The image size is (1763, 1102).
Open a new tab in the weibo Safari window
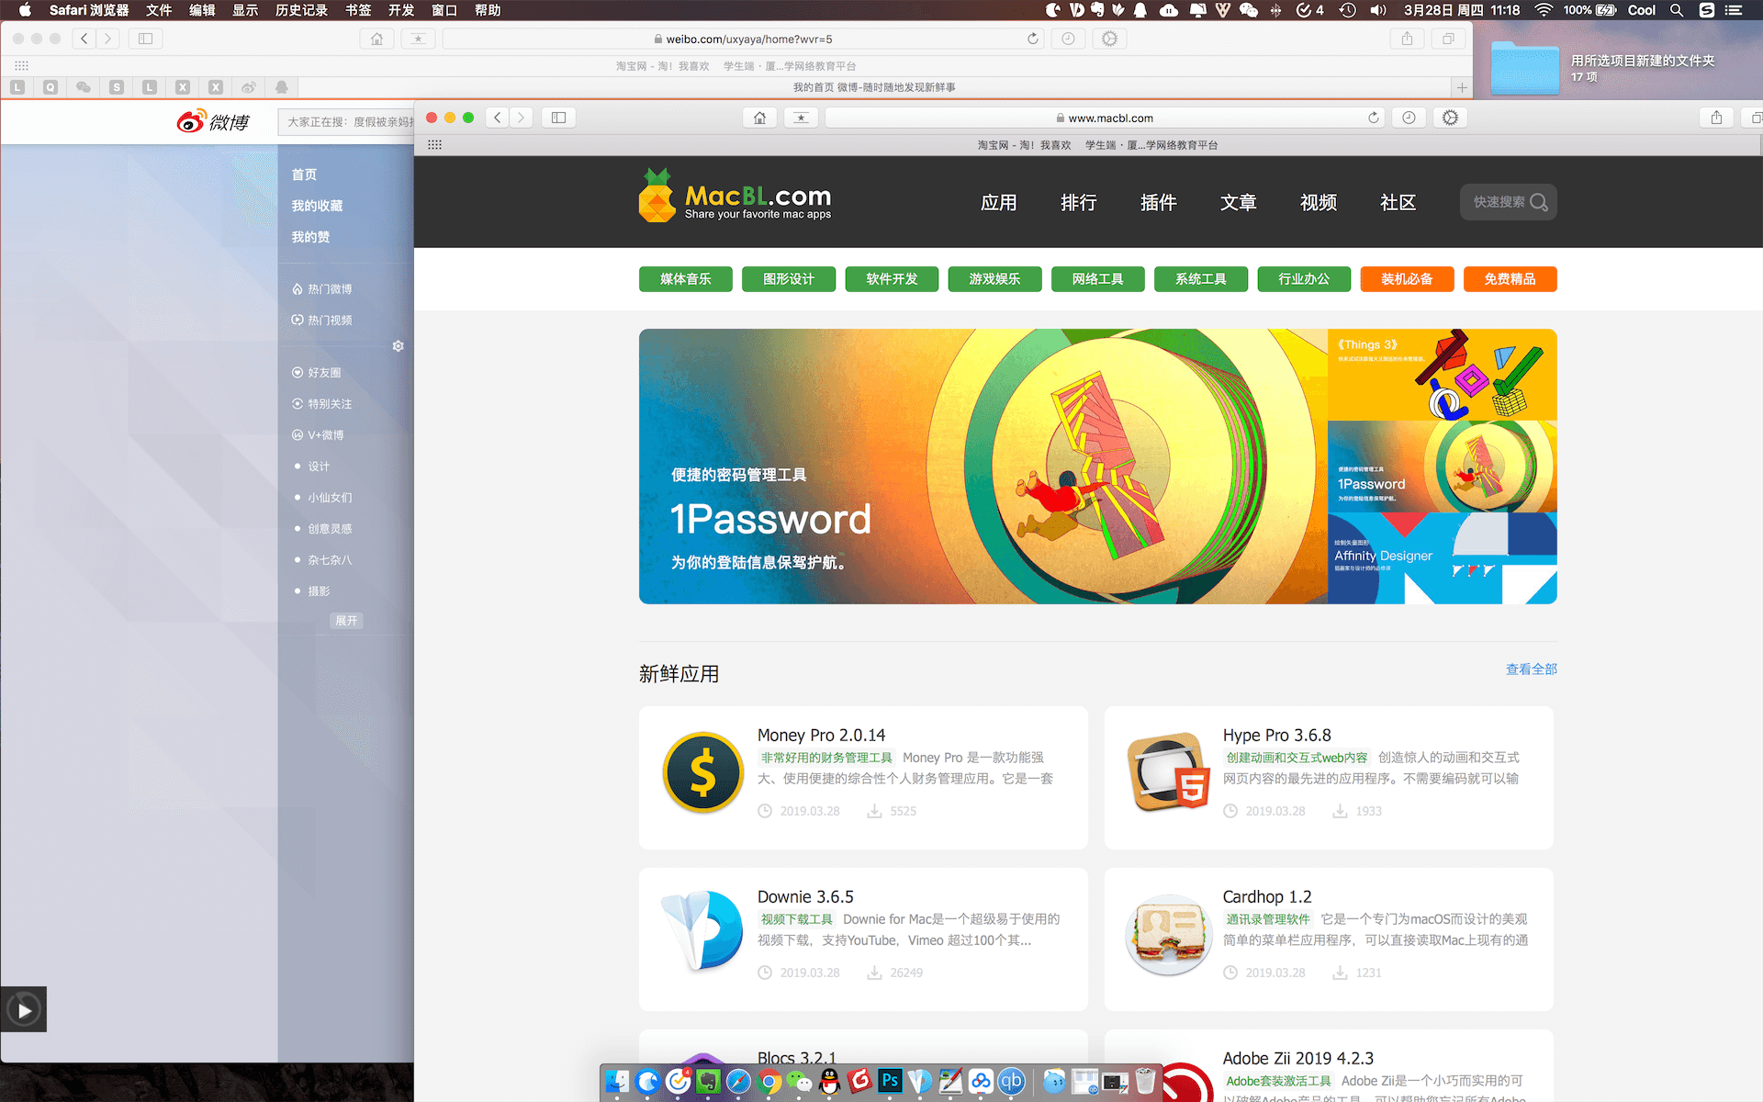pyautogui.click(x=1462, y=87)
